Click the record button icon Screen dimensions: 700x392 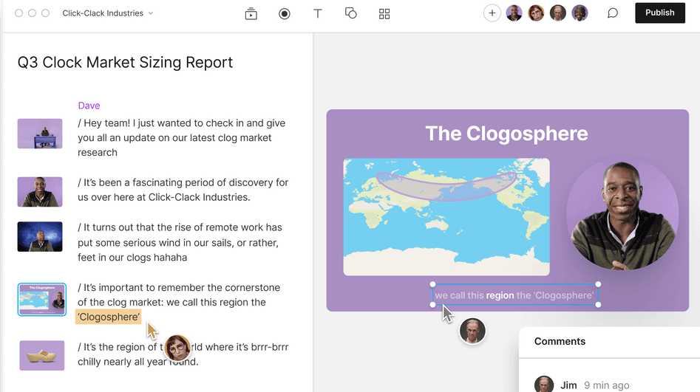pyautogui.click(x=285, y=14)
